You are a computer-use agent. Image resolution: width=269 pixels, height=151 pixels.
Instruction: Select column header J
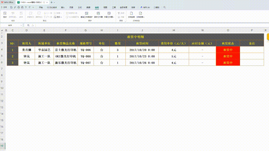tap(142, 30)
